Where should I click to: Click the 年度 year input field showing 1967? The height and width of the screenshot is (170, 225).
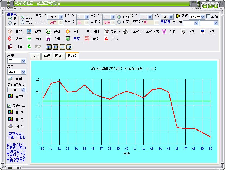tap(53, 17)
